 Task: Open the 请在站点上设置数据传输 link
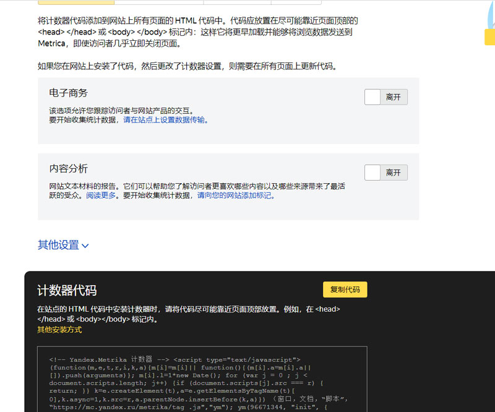coord(165,120)
